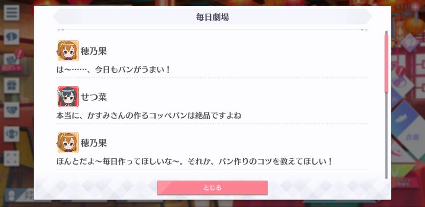This screenshot has width=425, height=207.
Task: Close the dialog with とじる button
Action: click(212, 188)
